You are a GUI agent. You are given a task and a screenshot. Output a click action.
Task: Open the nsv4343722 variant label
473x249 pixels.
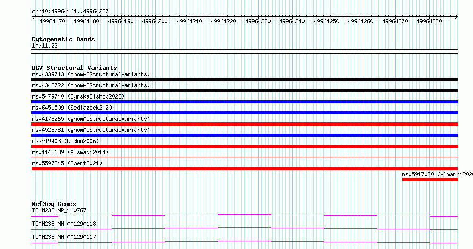point(91,85)
